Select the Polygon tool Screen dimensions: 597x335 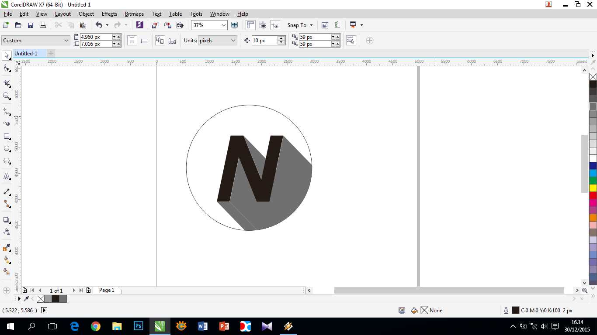click(7, 161)
